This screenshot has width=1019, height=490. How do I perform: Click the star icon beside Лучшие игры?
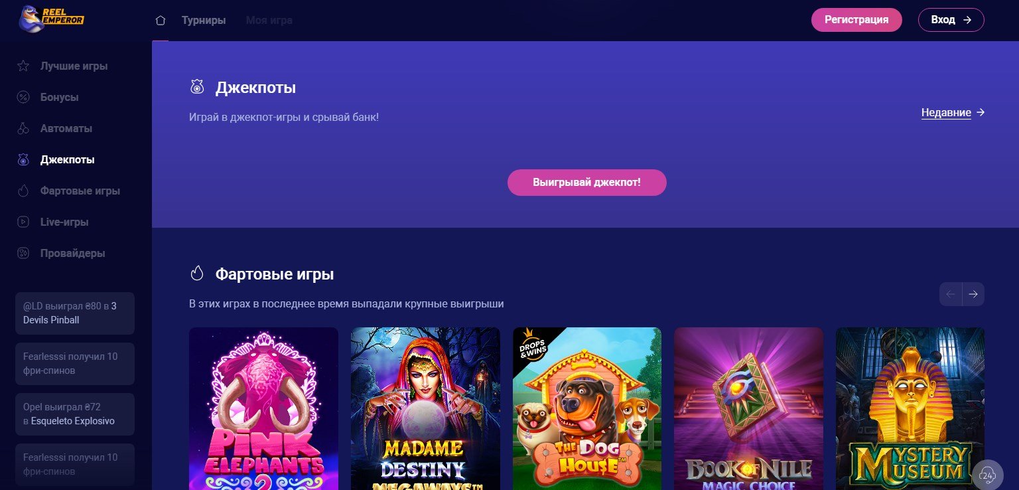[x=23, y=66]
